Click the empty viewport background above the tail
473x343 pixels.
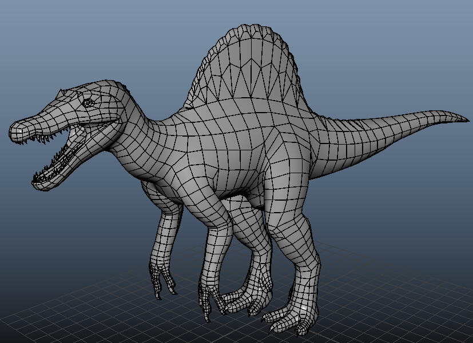[392, 60]
